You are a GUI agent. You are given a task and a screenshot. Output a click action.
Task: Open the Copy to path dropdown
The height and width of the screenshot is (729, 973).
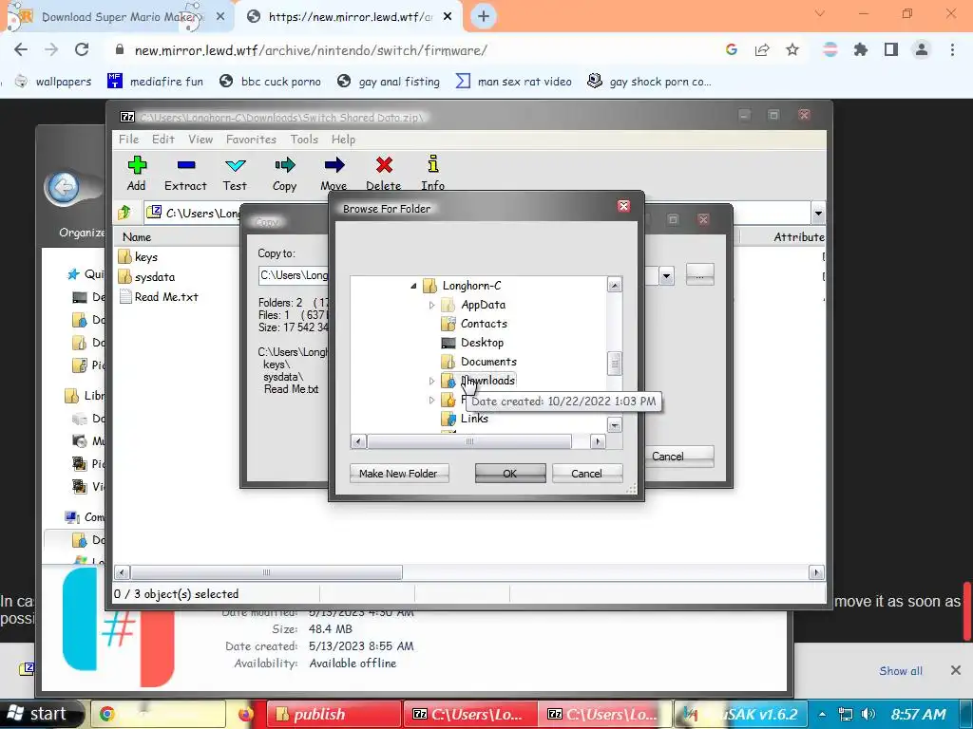[x=666, y=276]
